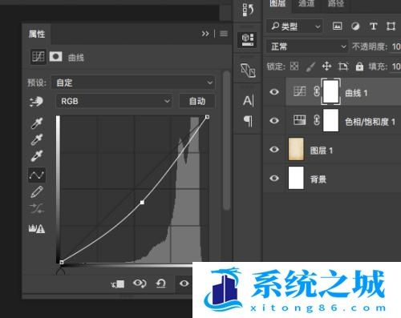Click the top-right curve endpoint
Screen dimensions: 401x318
(207, 117)
